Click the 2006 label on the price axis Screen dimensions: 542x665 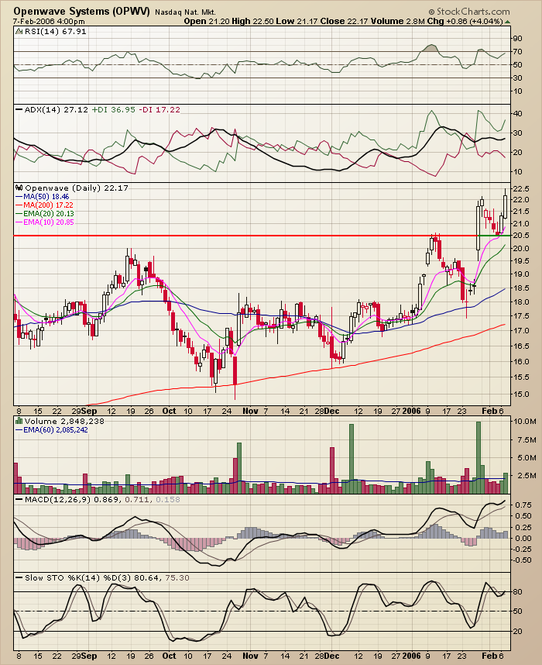click(411, 411)
